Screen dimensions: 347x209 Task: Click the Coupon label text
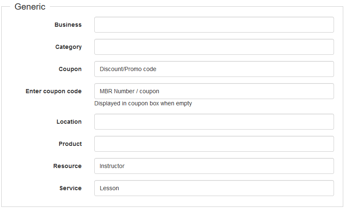click(70, 69)
